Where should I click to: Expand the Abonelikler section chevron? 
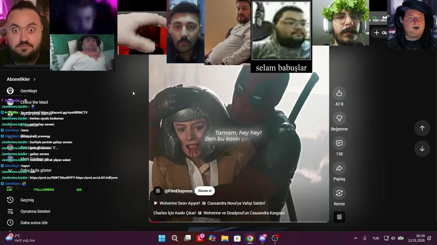click(34, 79)
